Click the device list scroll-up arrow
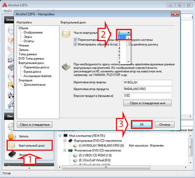 point(191,136)
